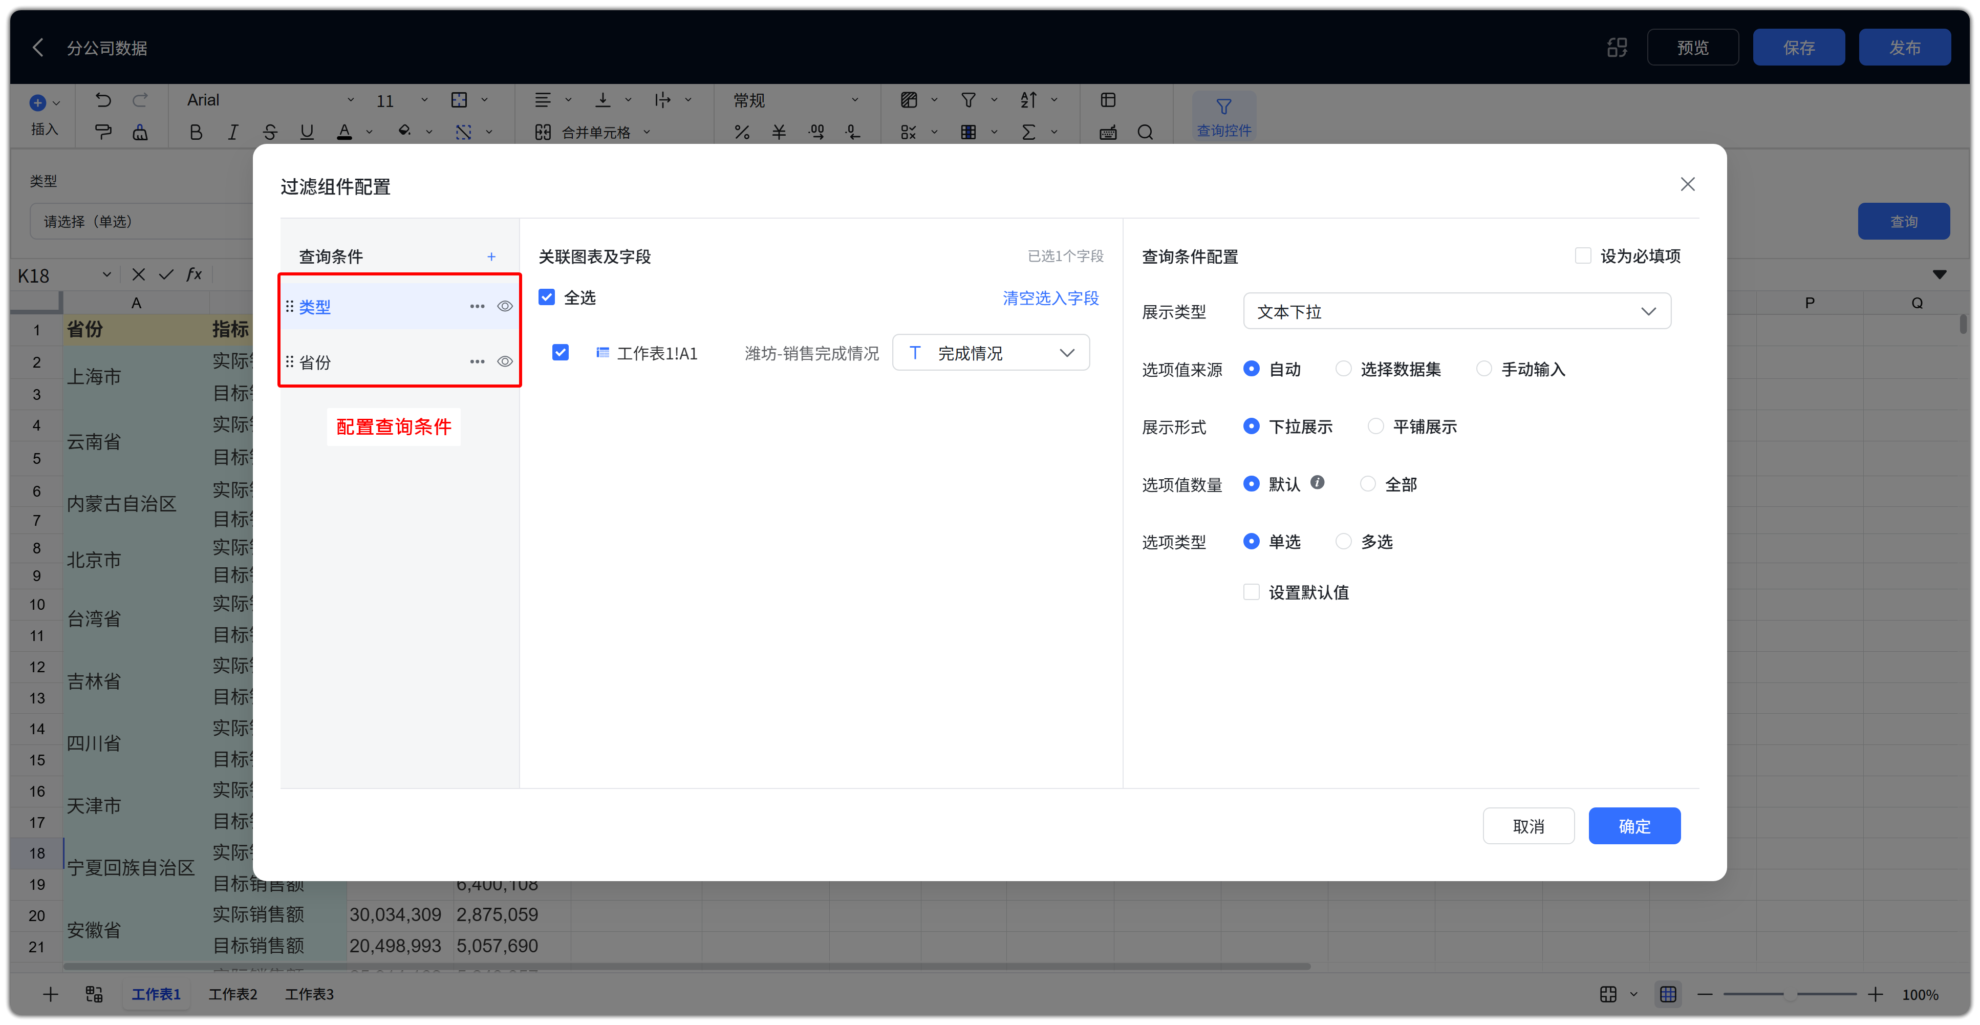
Task: Click the layout grid icon beside 预览
Action: (1617, 48)
